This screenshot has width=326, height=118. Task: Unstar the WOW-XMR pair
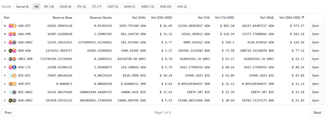5,34
